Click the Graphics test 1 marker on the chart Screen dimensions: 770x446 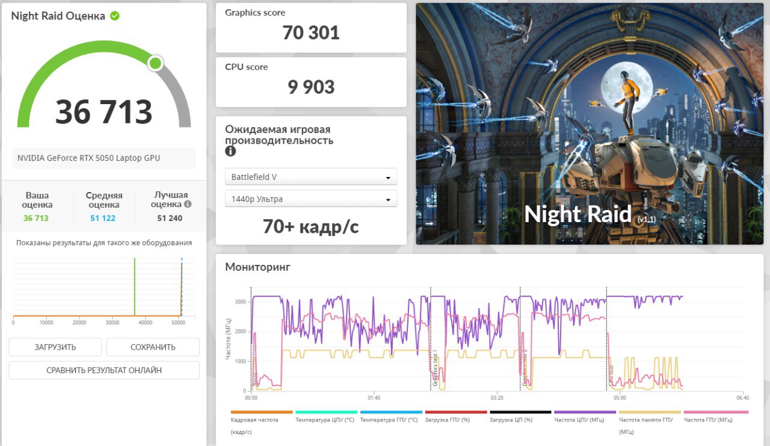pos(434,367)
